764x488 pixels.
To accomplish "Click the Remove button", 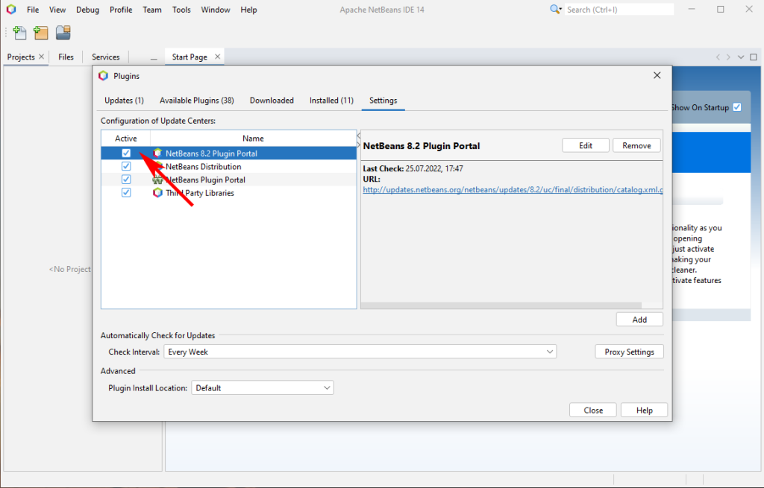I will click(636, 145).
